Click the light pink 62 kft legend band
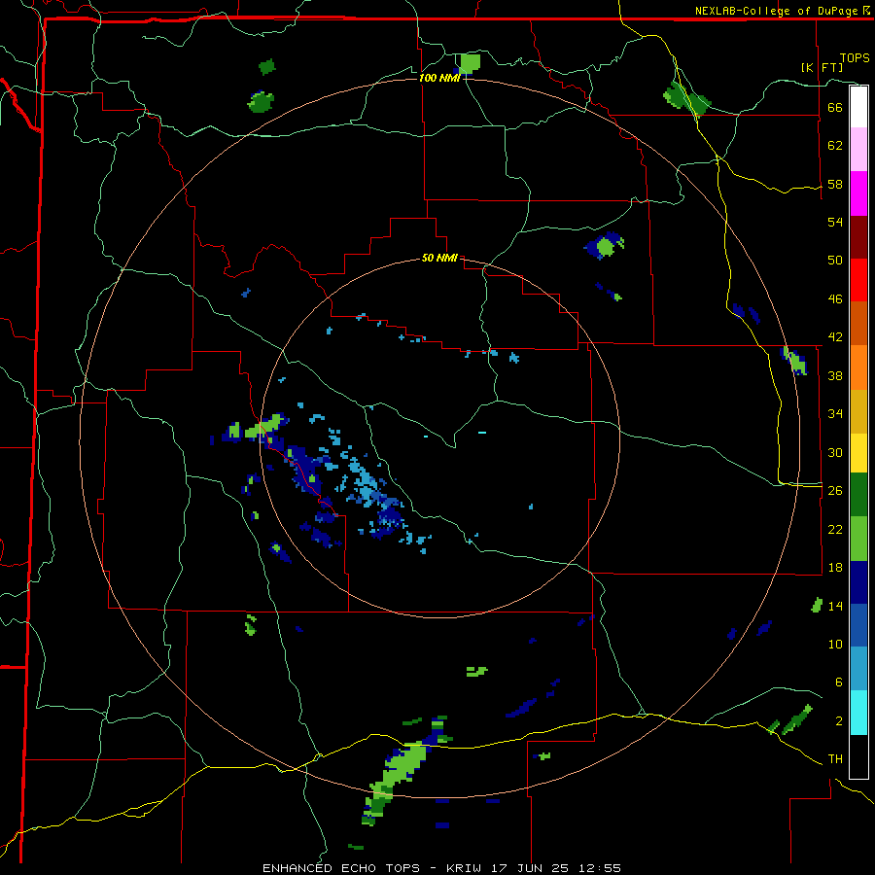 pos(858,150)
